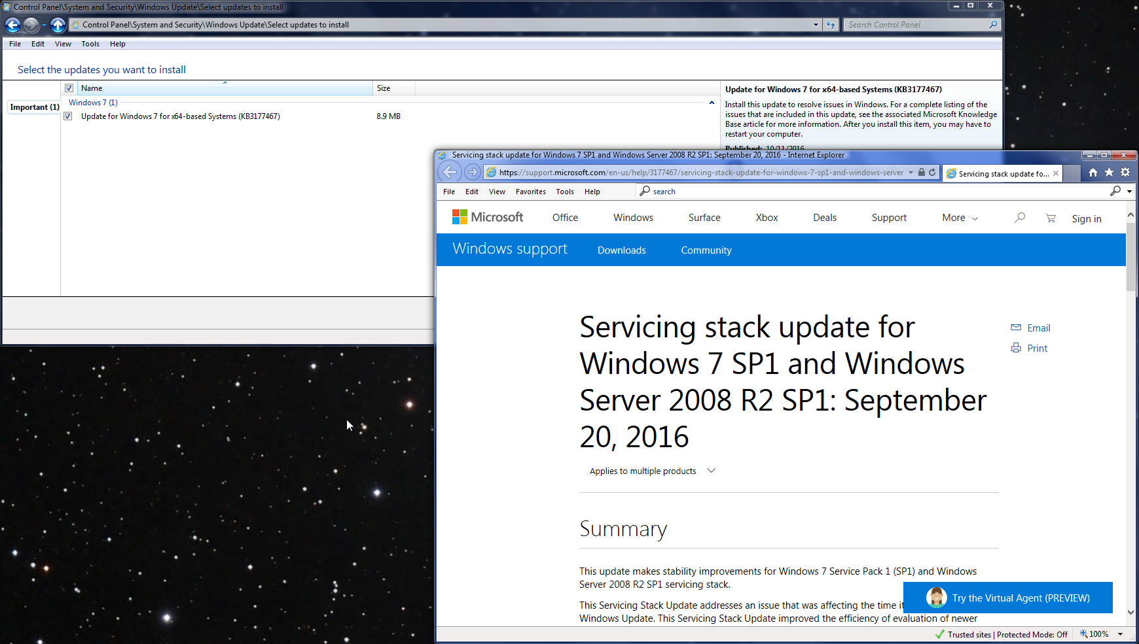Open the Office link
The height and width of the screenshot is (644, 1139).
(x=565, y=218)
